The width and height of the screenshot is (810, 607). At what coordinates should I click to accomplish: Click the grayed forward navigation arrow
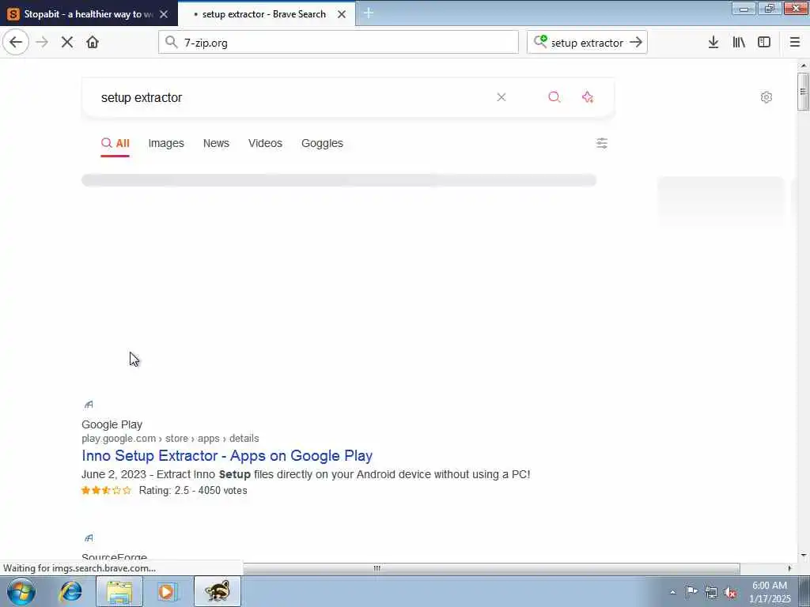point(42,43)
